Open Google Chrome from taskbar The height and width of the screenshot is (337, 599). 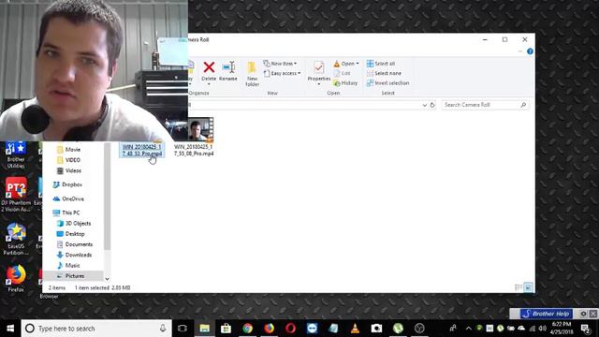[x=247, y=329]
